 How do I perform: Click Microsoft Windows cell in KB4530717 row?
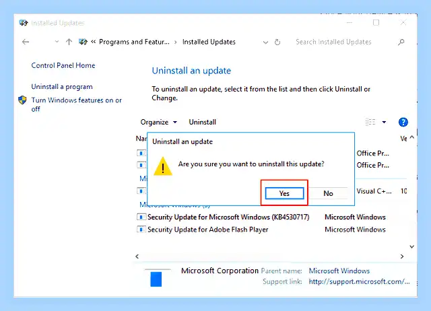[x=355, y=217]
